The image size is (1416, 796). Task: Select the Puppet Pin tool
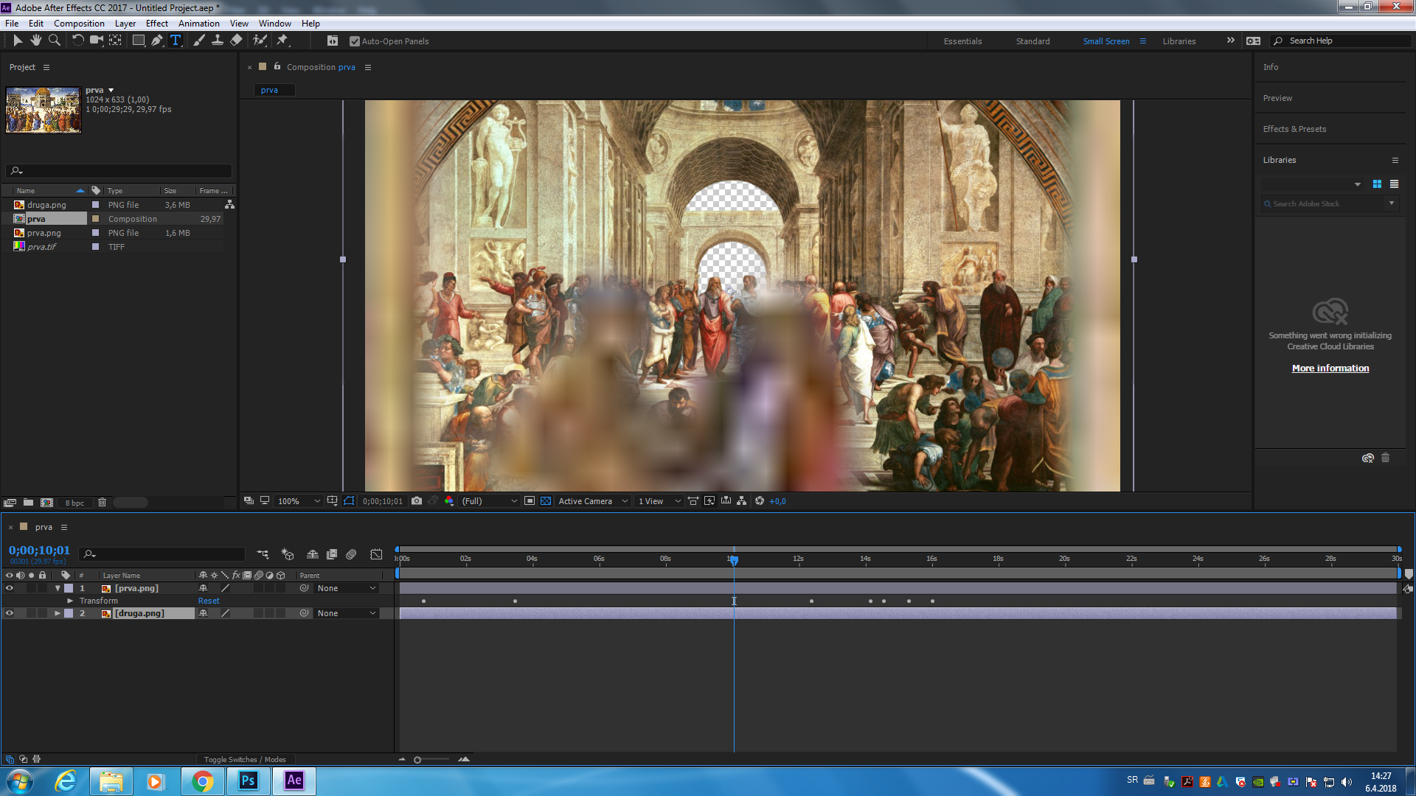(x=282, y=41)
